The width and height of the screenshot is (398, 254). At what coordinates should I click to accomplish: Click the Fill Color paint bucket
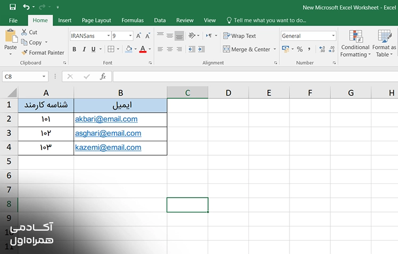pyautogui.click(x=129, y=49)
